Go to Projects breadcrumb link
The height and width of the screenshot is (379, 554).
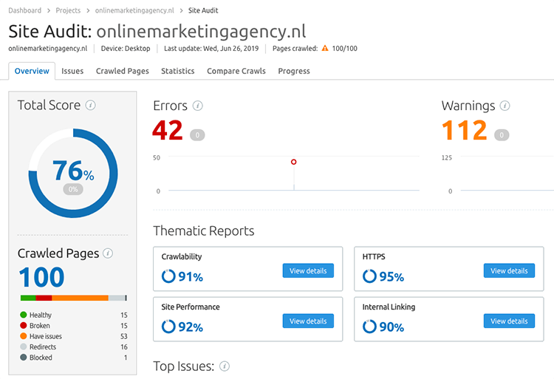tap(68, 10)
